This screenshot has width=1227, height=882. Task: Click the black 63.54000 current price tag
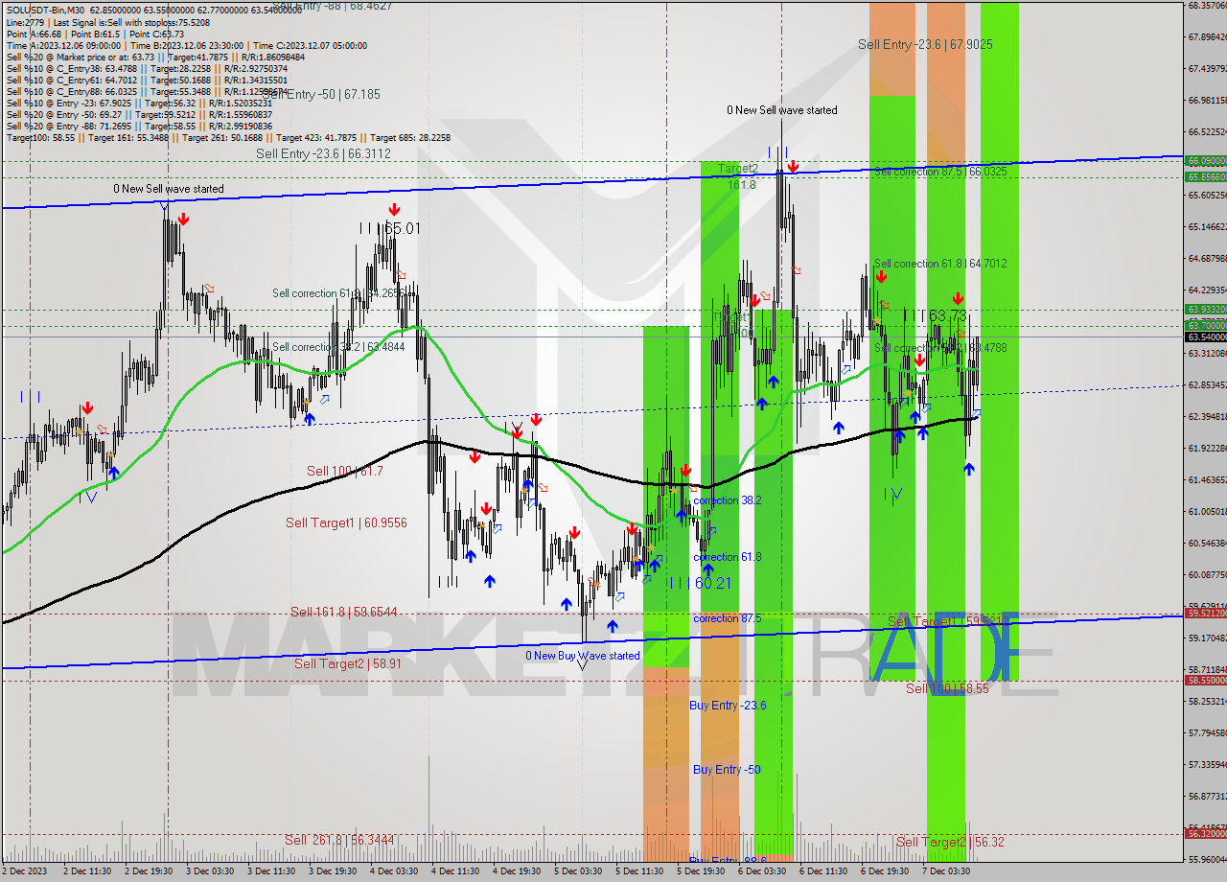1206,337
